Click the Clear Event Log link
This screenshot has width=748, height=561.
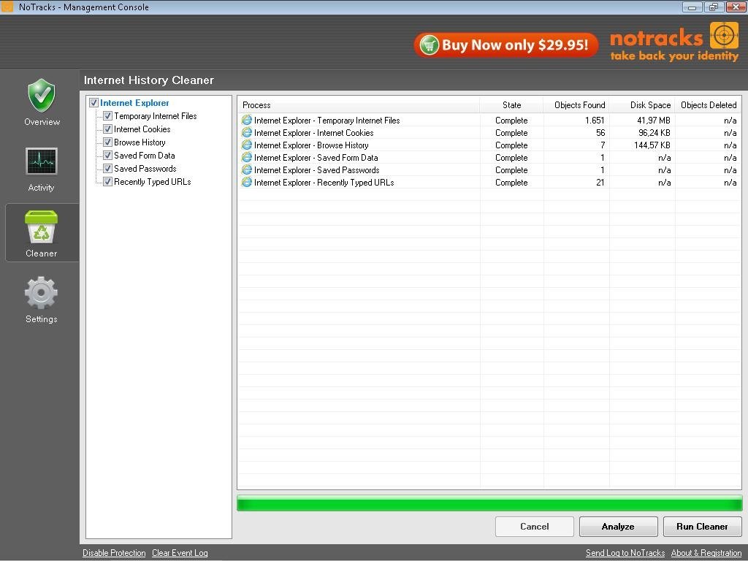point(180,553)
